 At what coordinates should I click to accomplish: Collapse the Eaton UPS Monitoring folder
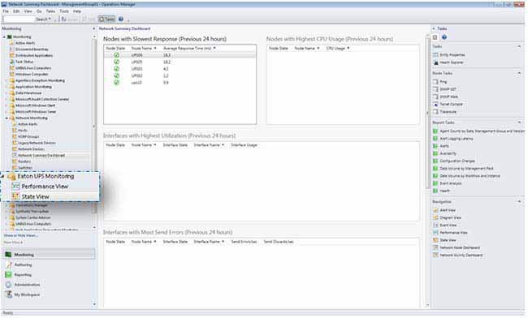pos(3,176)
